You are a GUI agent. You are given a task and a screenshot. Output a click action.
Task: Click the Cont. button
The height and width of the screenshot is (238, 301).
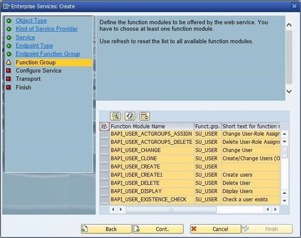[x=158, y=229]
